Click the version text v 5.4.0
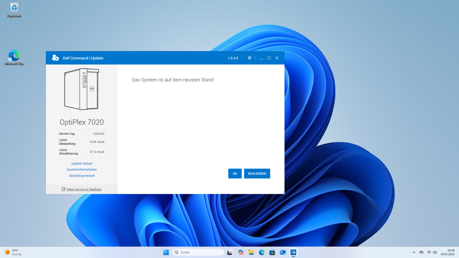459x258 pixels. pyautogui.click(x=233, y=58)
